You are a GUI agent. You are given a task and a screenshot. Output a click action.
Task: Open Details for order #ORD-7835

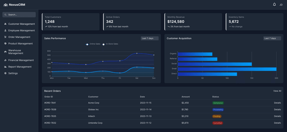pos(277,116)
